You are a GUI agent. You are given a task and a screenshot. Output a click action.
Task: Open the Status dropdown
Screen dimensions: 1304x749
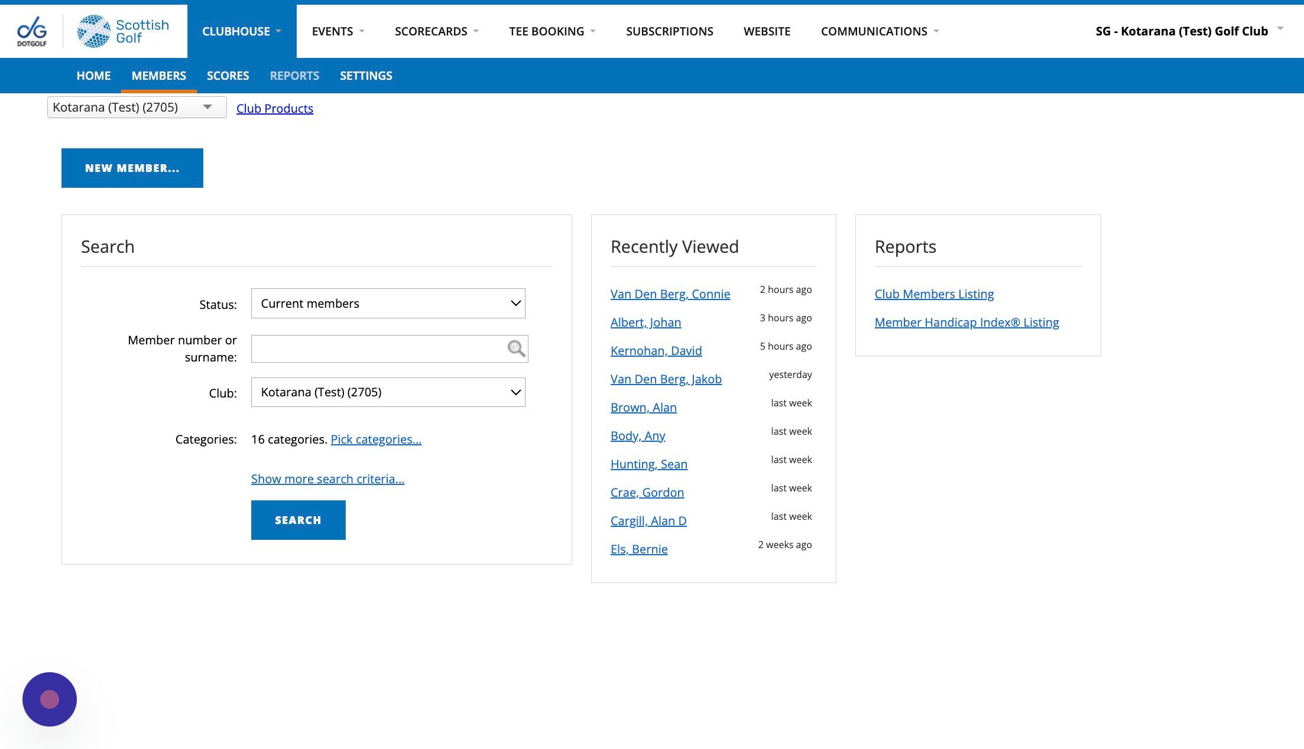click(388, 304)
